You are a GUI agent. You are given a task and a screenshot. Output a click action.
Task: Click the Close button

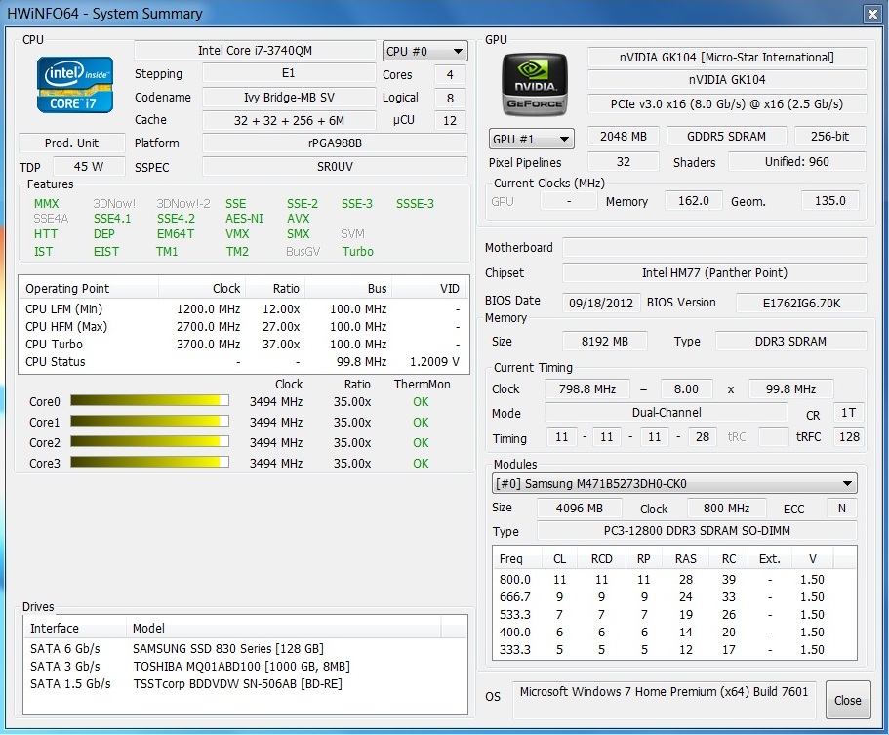848,700
